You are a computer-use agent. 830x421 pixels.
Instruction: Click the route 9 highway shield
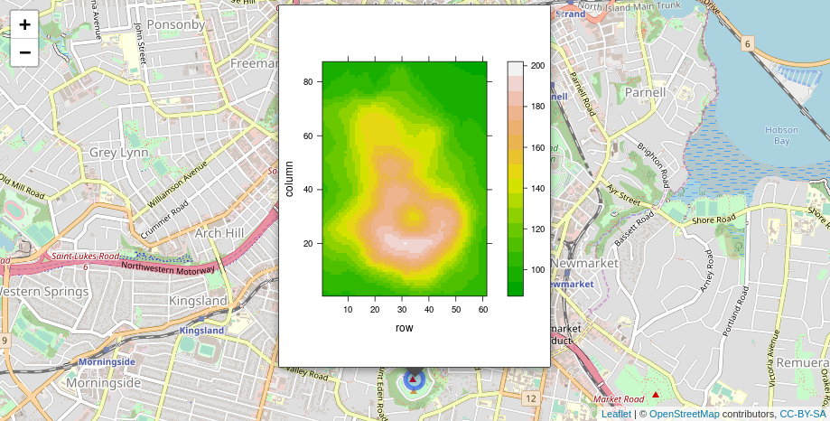[x=5, y=341]
